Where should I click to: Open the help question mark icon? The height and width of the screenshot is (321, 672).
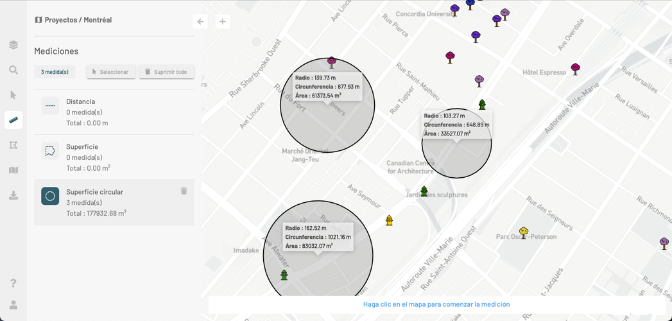[x=13, y=283]
